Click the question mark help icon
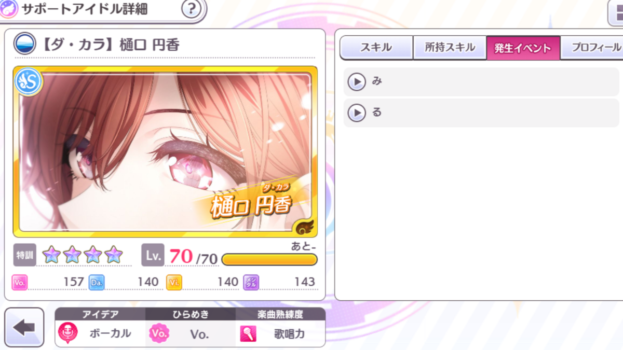 191,9
